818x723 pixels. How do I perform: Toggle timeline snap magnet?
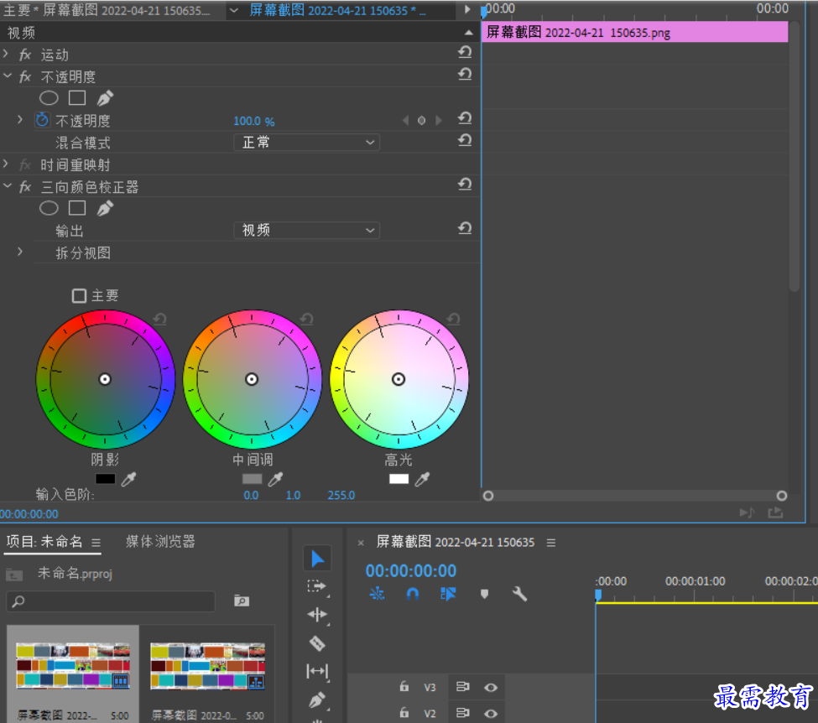[412, 594]
